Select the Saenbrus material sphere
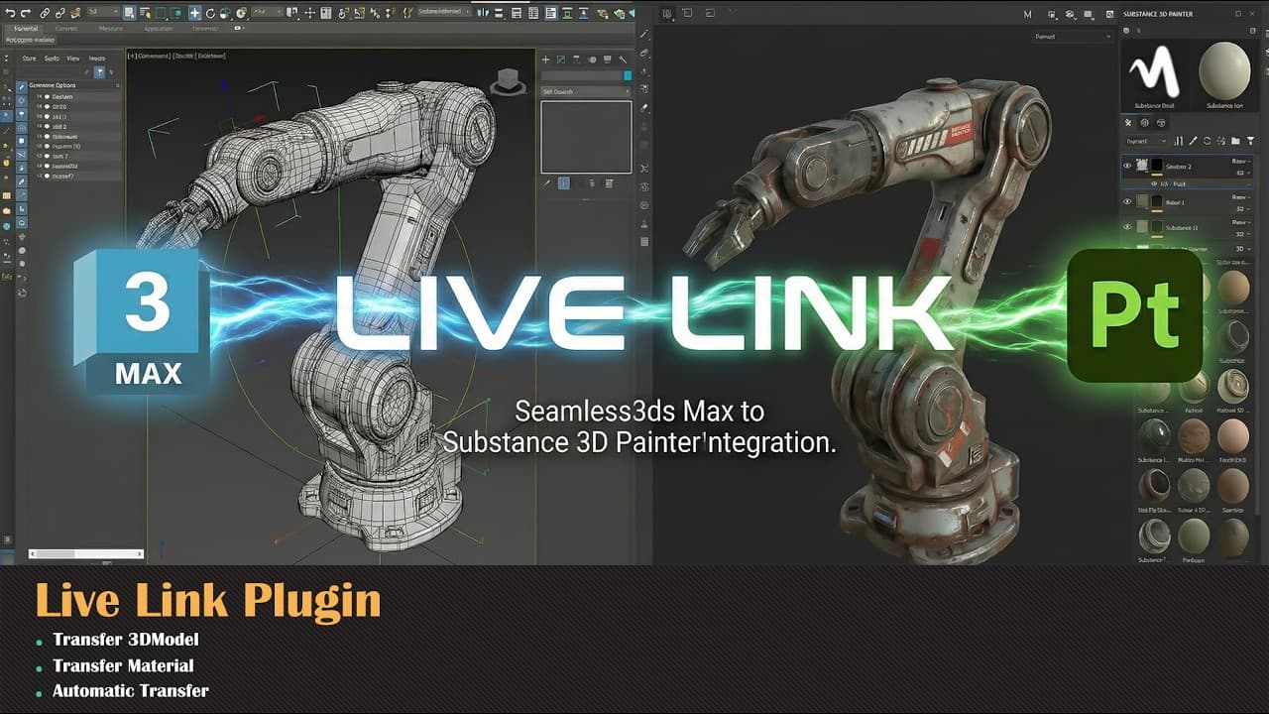This screenshot has width=1269, height=714. (x=1233, y=486)
